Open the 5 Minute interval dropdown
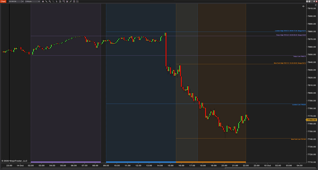 pyautogui.click(x=33, y=2)
